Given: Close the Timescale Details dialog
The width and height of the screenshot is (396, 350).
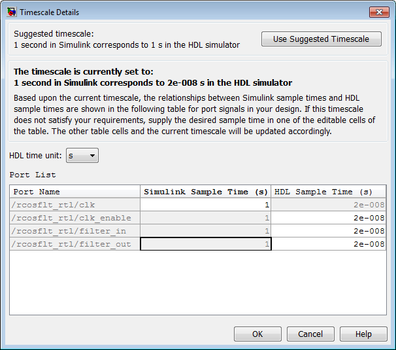Looking at the screenshot, I should point(378,12).
